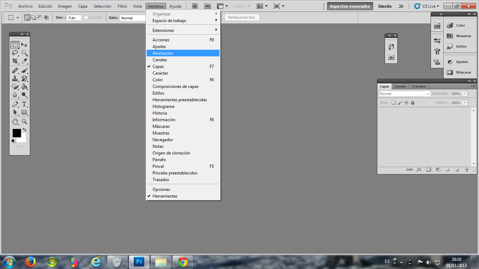479x269 pixels.
Task: Toggle the Capas panel via the menu checkmark
Action: pyautogui.click(x=158, y=66)
